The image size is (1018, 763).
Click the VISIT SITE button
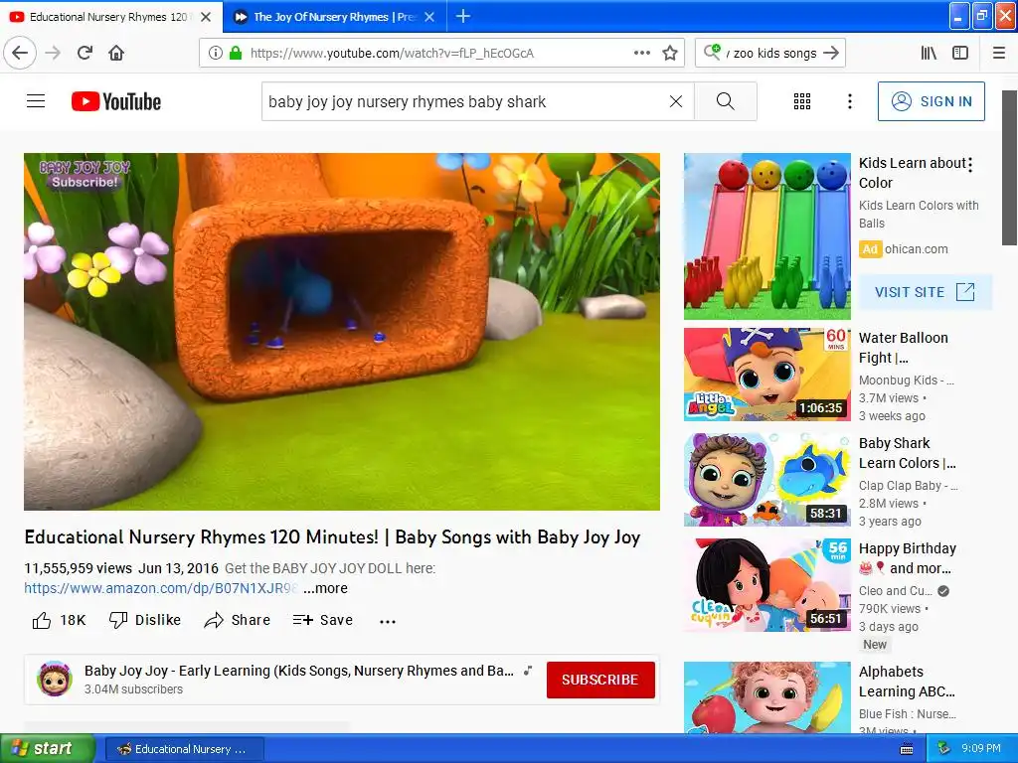pyautogui.click(x=925, y=292)
